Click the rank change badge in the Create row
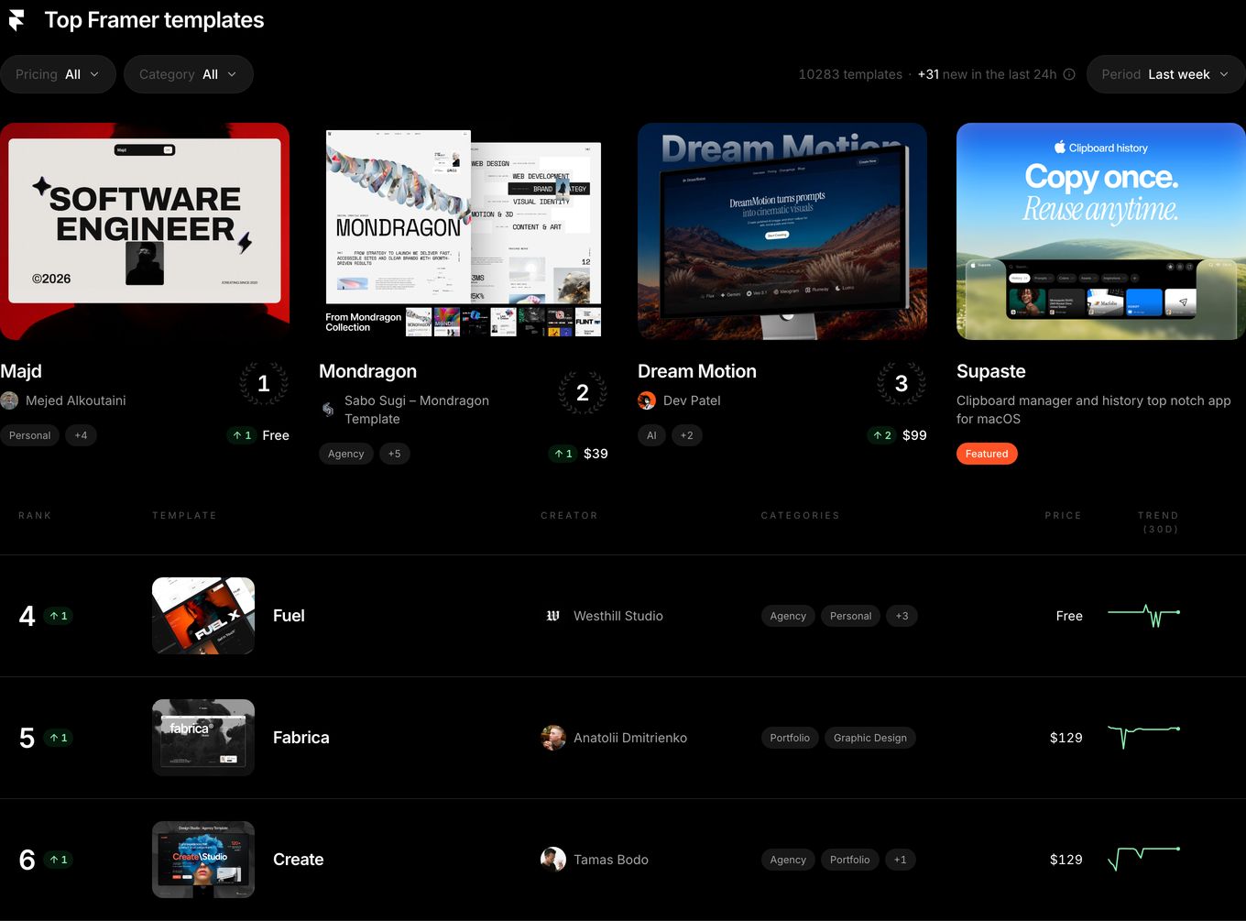Image resolution: width=1246 pixels, height=921 pixels. [59, 860]
